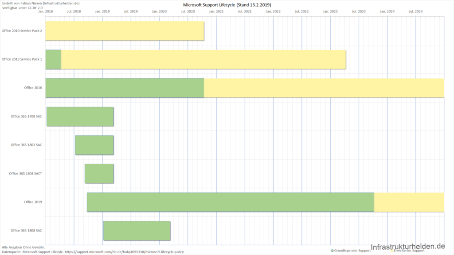This screenshot has width=454, height=255.
Task: Select the Jul. 2019 axis label
Action: (x=131, y=12)
